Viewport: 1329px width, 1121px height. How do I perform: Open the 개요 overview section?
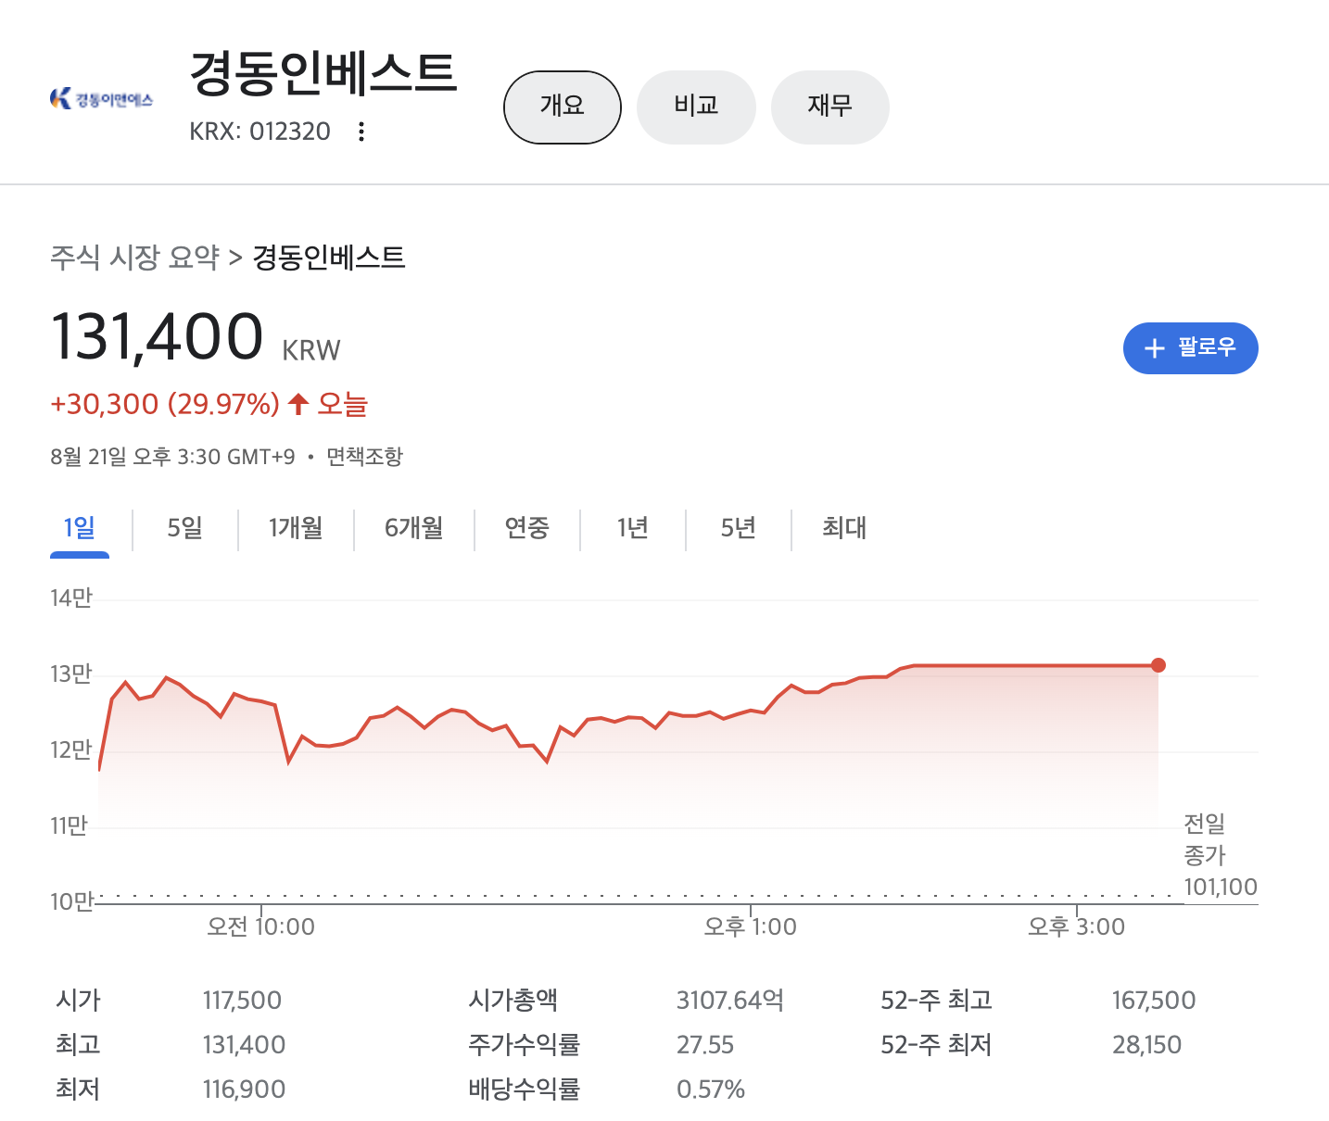tap(562, 107)
